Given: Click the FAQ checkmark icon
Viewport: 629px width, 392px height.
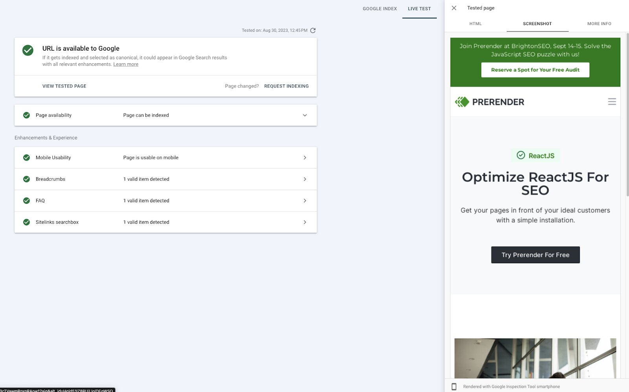Looking at the screenshot, I should 26,201.
